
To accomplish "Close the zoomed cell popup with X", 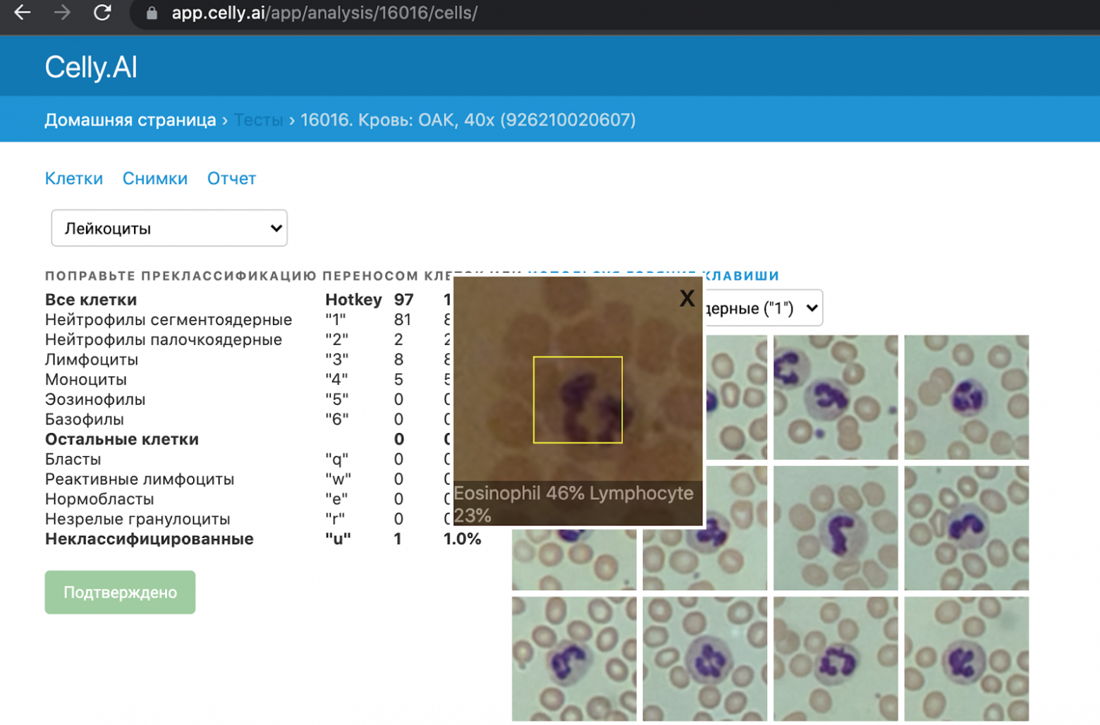I will 687,298.
